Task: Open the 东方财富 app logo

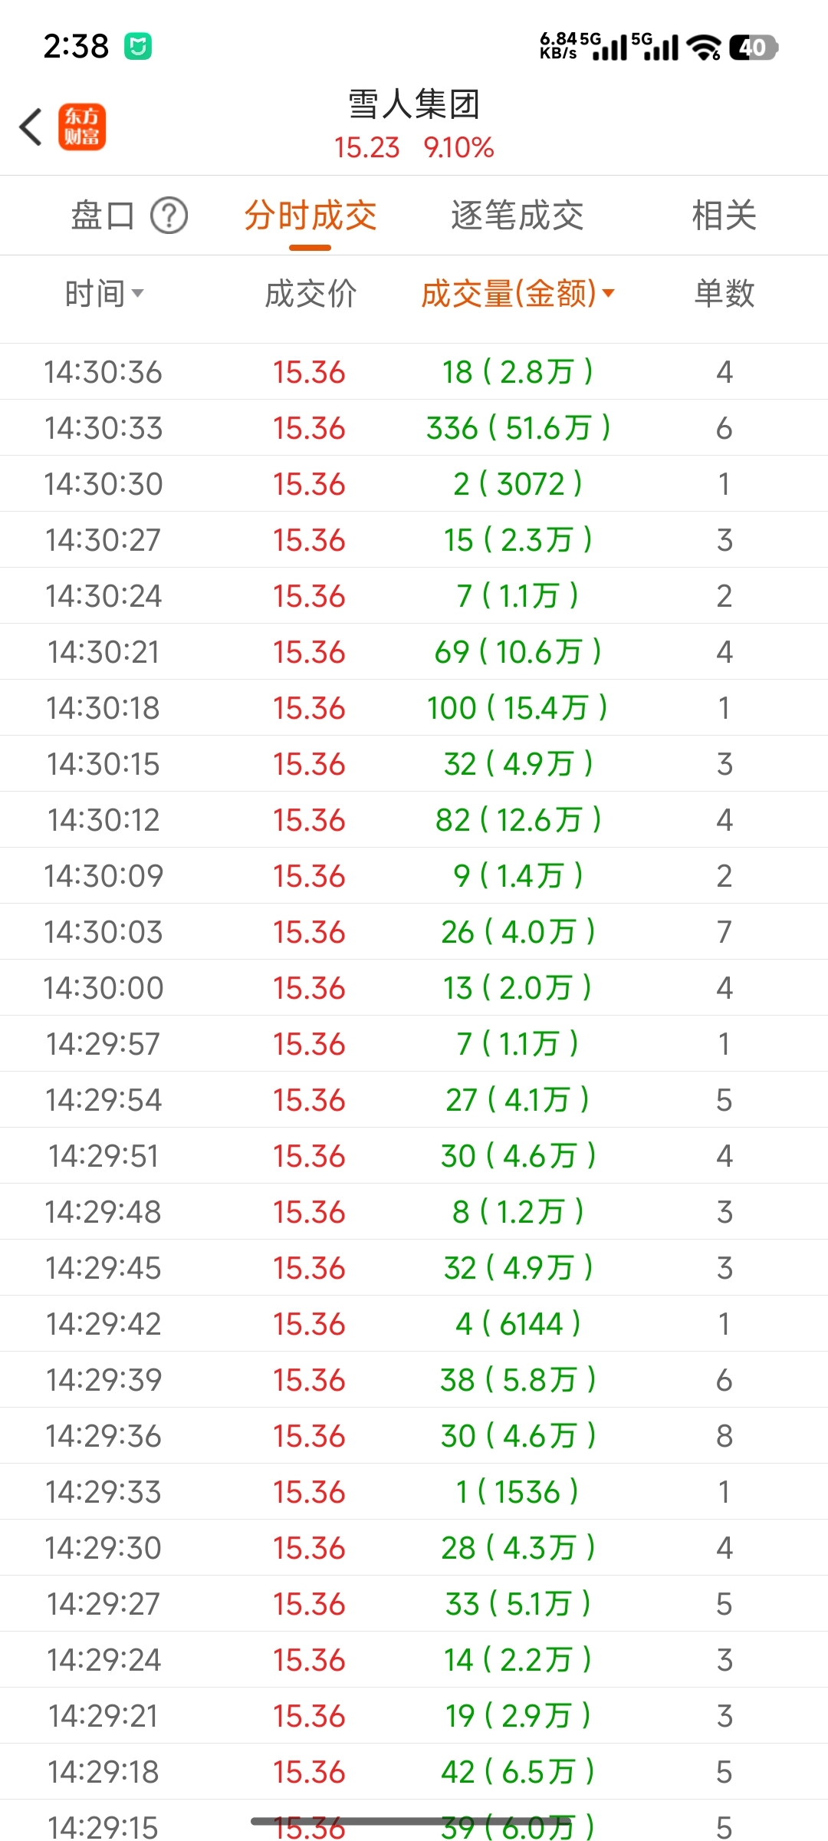Action: (x=82, y=127)
